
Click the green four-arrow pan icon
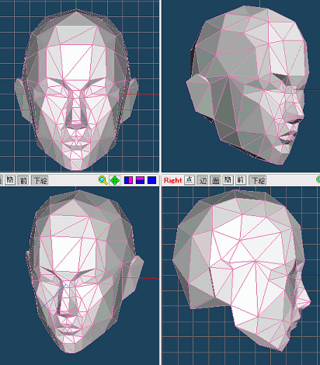pyautogui.click(x=115, y=180)
